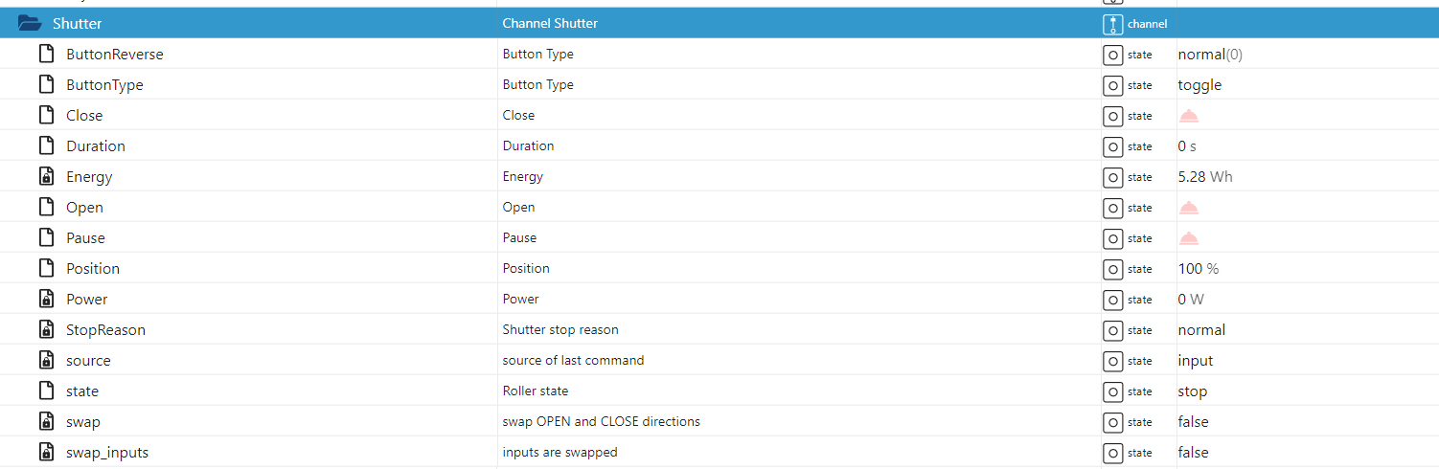This screenshot has height=469, width=1439.
Task: Click the locked file icon beside Energy
Action: point(45,177)
